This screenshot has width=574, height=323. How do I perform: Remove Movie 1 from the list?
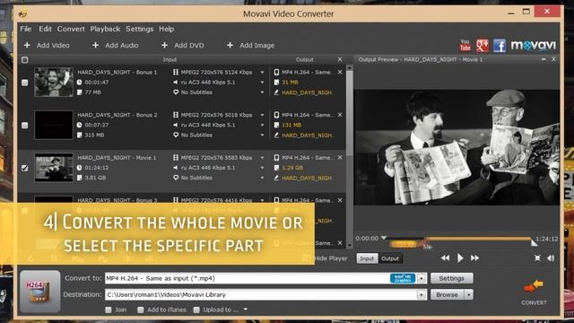pyautogui.click(x=340, y=158)
